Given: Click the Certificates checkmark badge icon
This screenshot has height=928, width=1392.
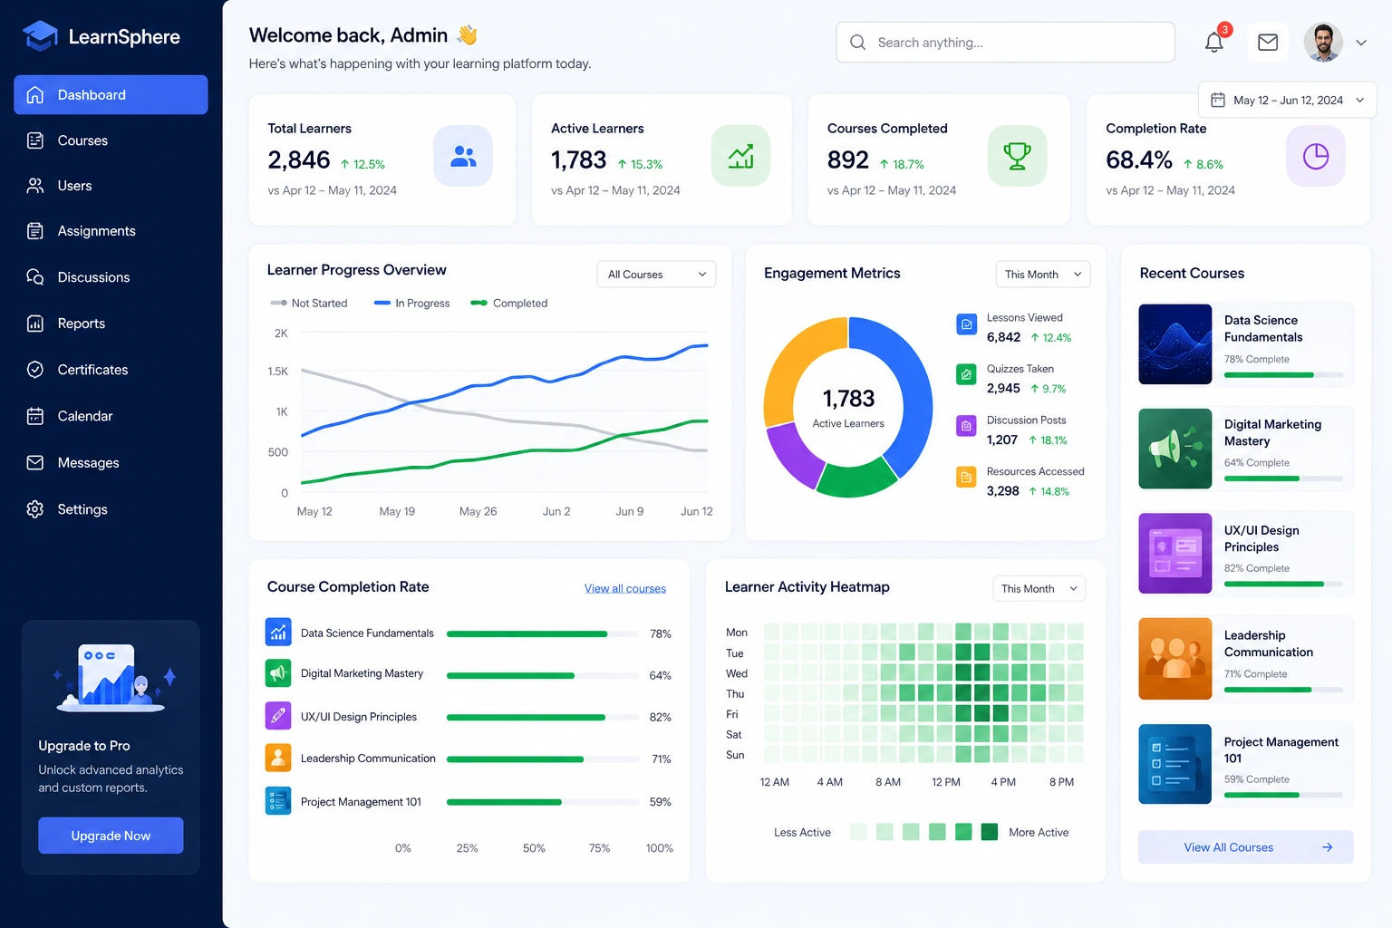Looking at the screenshot, I should [35, 369].
